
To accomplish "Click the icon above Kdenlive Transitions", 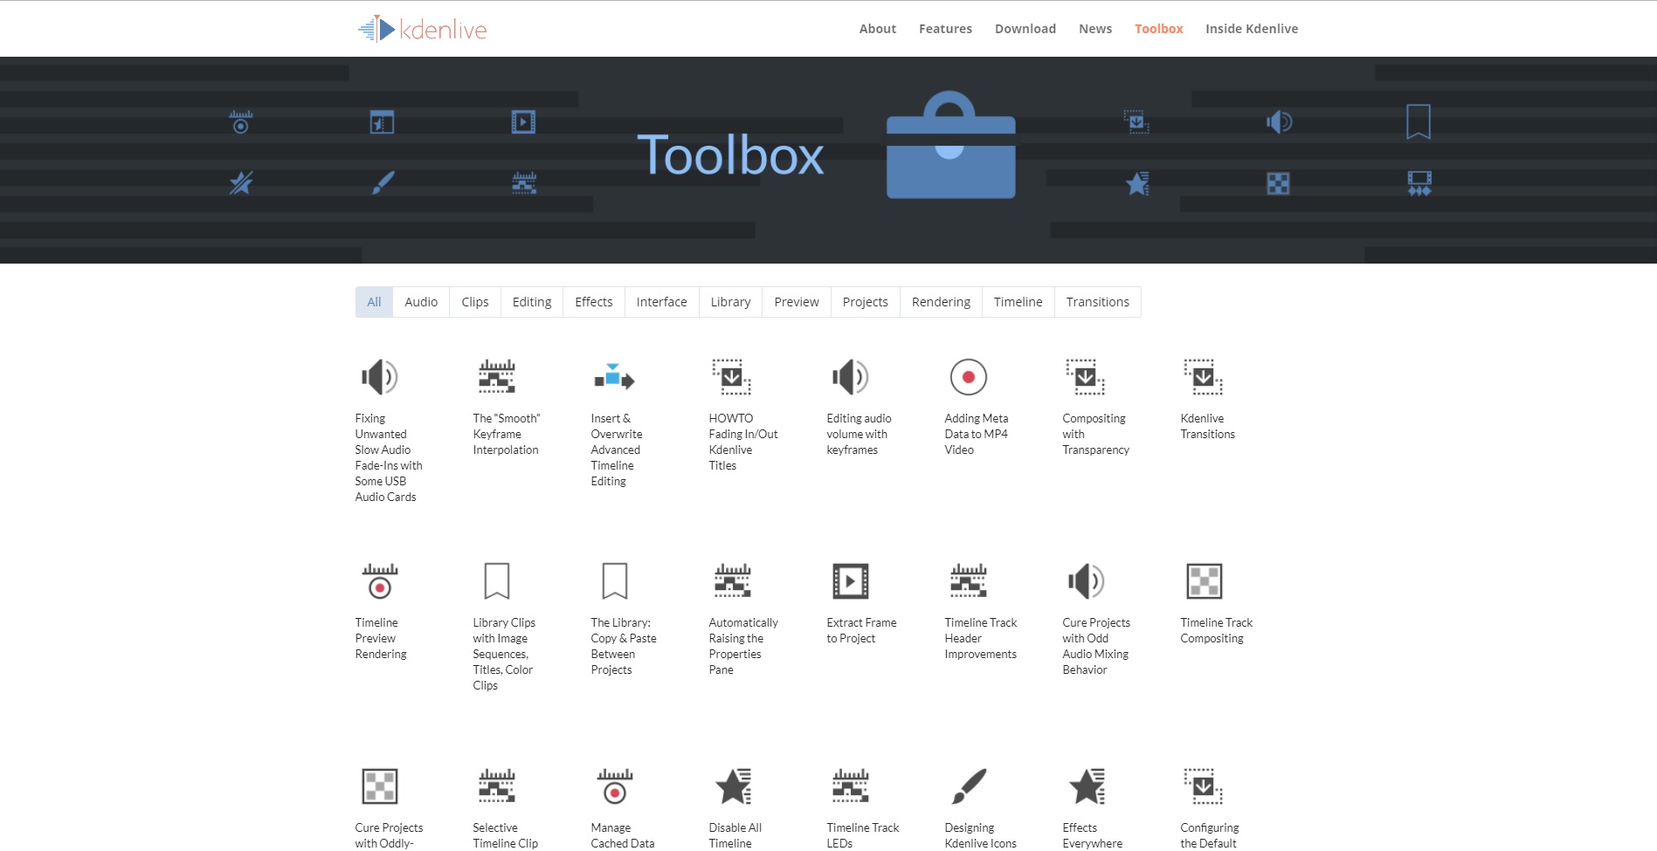I will click(1204, 377).
